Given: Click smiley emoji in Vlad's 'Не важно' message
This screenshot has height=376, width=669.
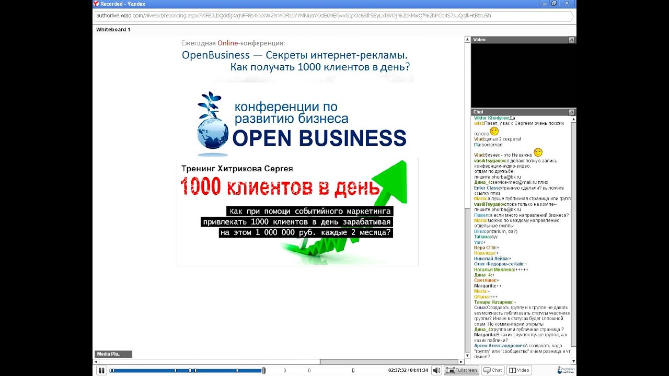Looking at the screenshot, I should [x=538, y=152].
